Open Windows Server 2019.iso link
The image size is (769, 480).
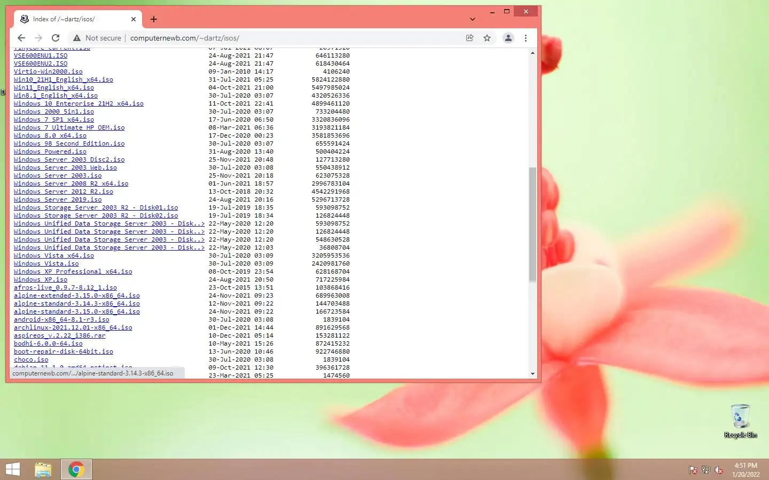click(58, 199)
